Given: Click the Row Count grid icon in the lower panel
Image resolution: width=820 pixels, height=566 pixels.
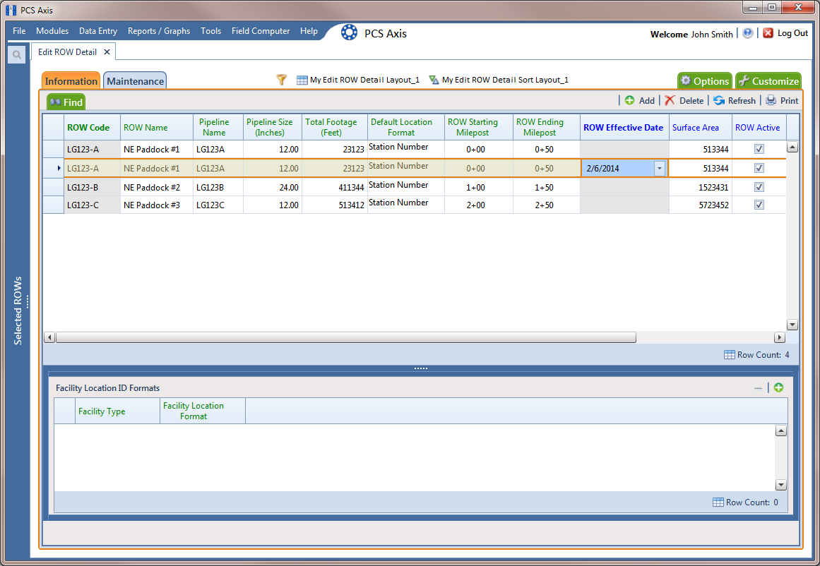Looking at the screenshot, I should pyautogui.click(x=718, y=502).
